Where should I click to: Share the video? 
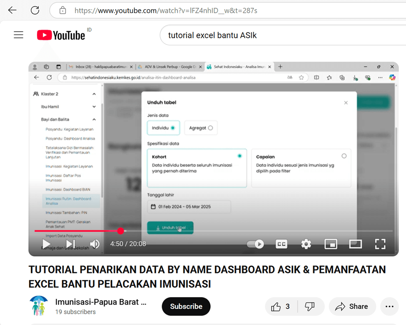click(352, 307)
